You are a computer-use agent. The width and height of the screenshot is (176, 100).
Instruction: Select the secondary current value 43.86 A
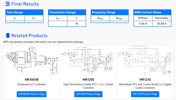(162, 24)
